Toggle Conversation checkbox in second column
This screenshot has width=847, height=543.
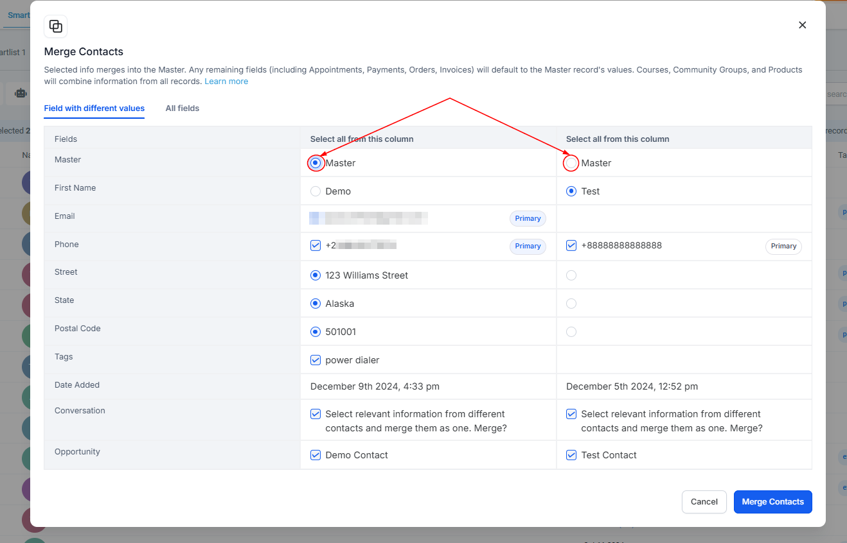571,414
